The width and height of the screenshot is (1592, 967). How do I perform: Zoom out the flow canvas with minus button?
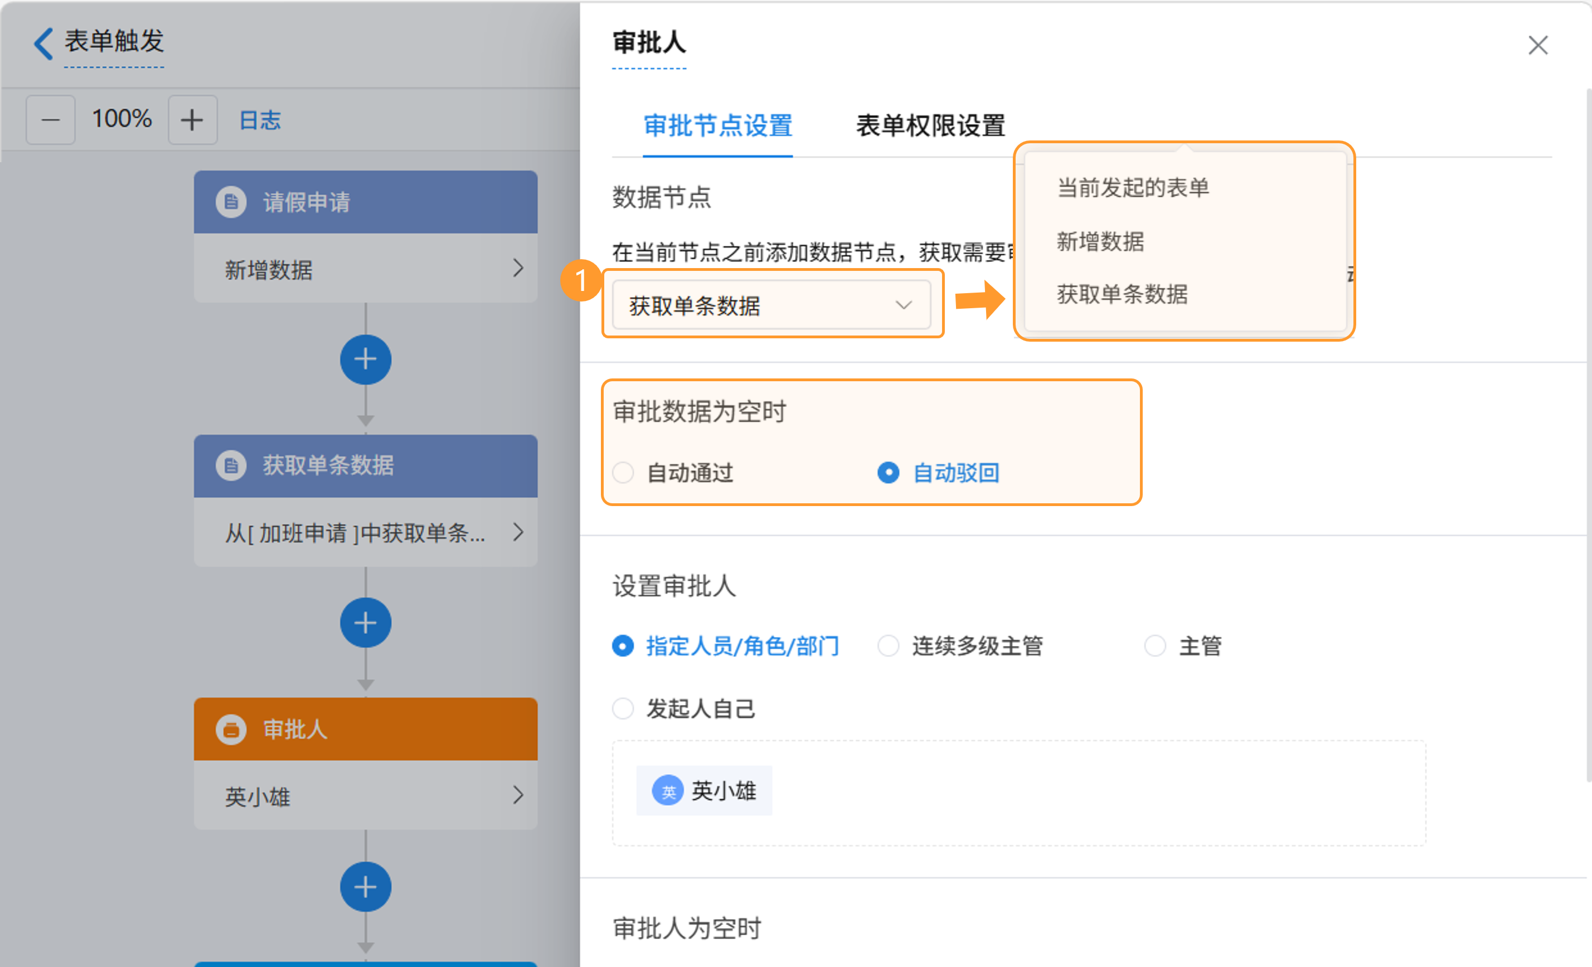50,120
